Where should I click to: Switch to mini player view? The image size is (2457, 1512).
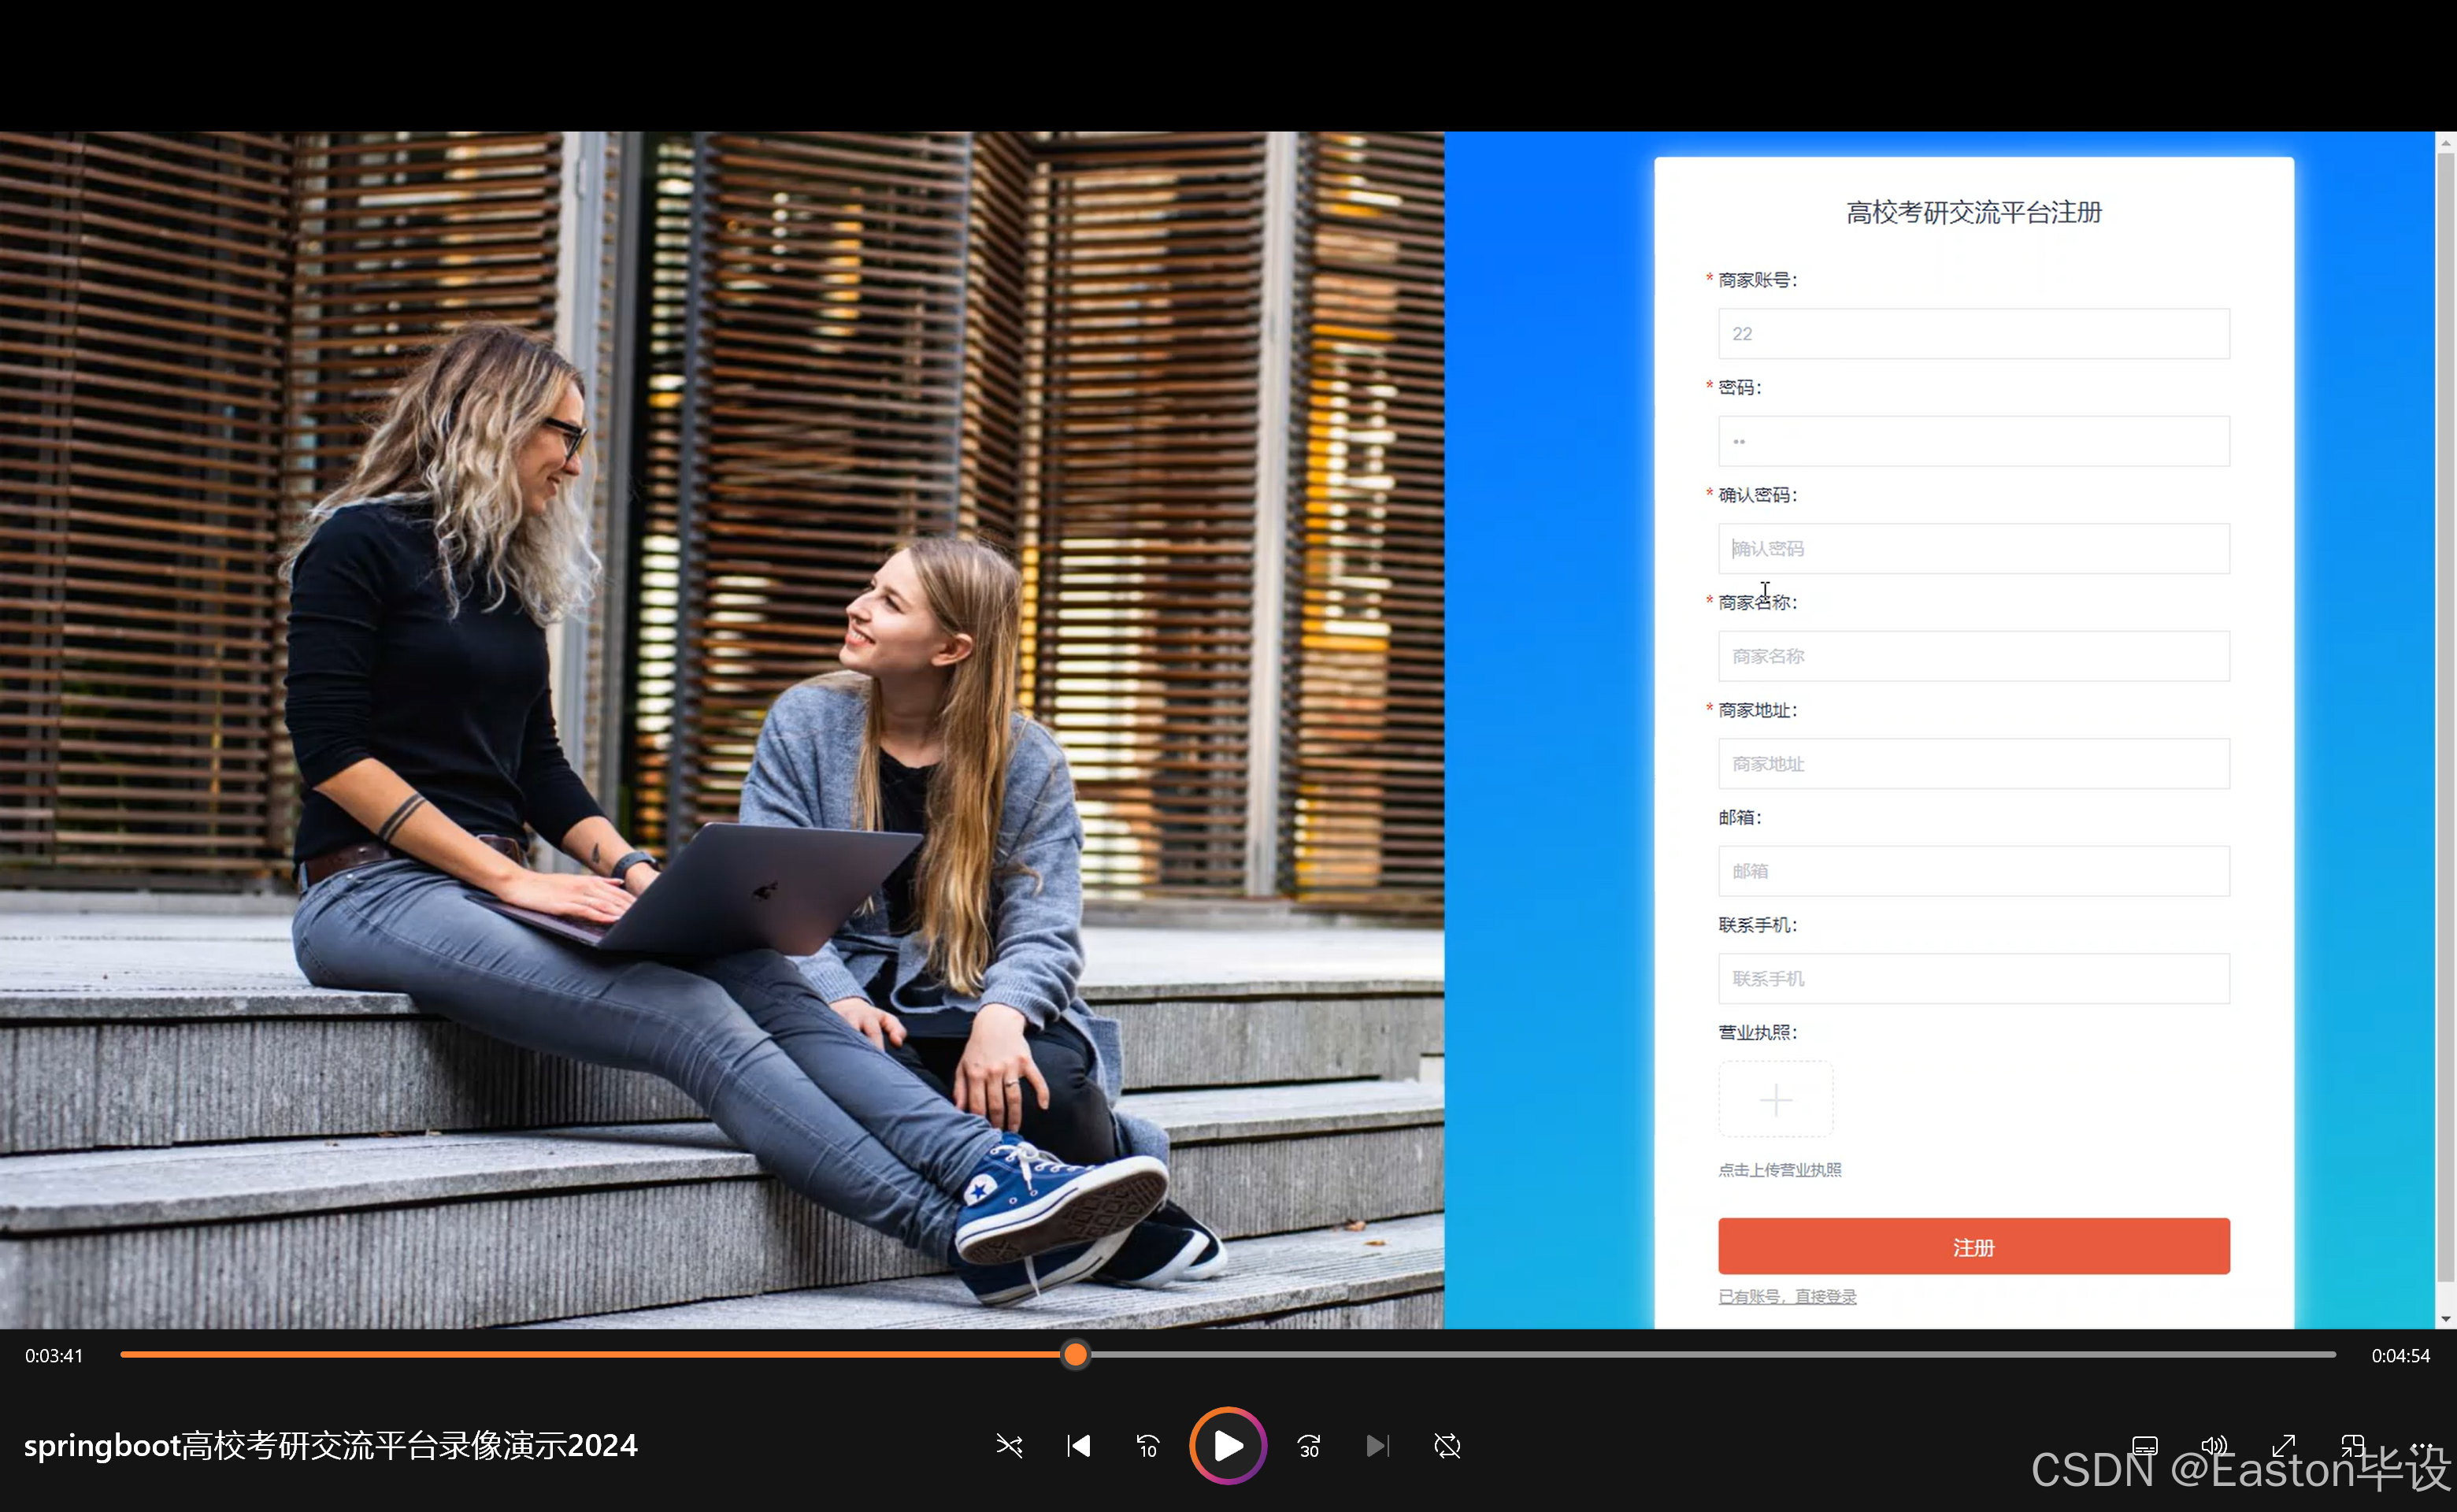2353,1446
